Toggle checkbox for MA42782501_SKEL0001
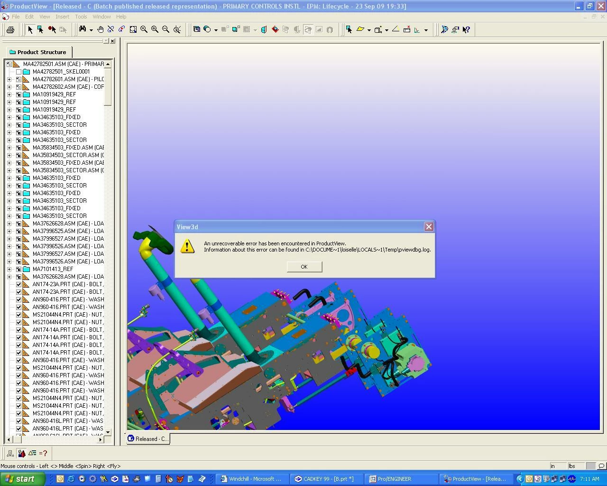Image resolution: width=607 pixels, height=486 pixels. (18, 72)
